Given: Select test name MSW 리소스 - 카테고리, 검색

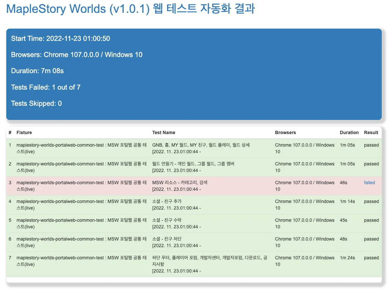Looking at the screenshot, I should click(180, 183).
